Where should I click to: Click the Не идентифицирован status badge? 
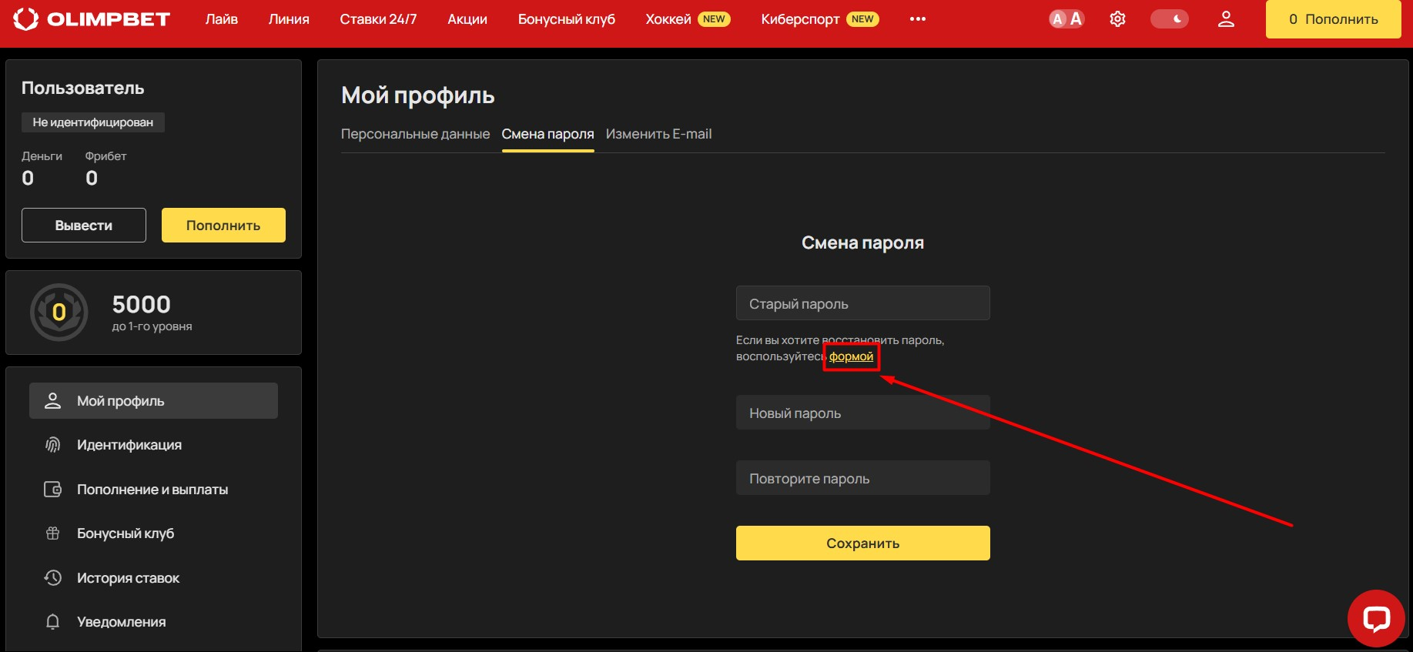[93, 122]
